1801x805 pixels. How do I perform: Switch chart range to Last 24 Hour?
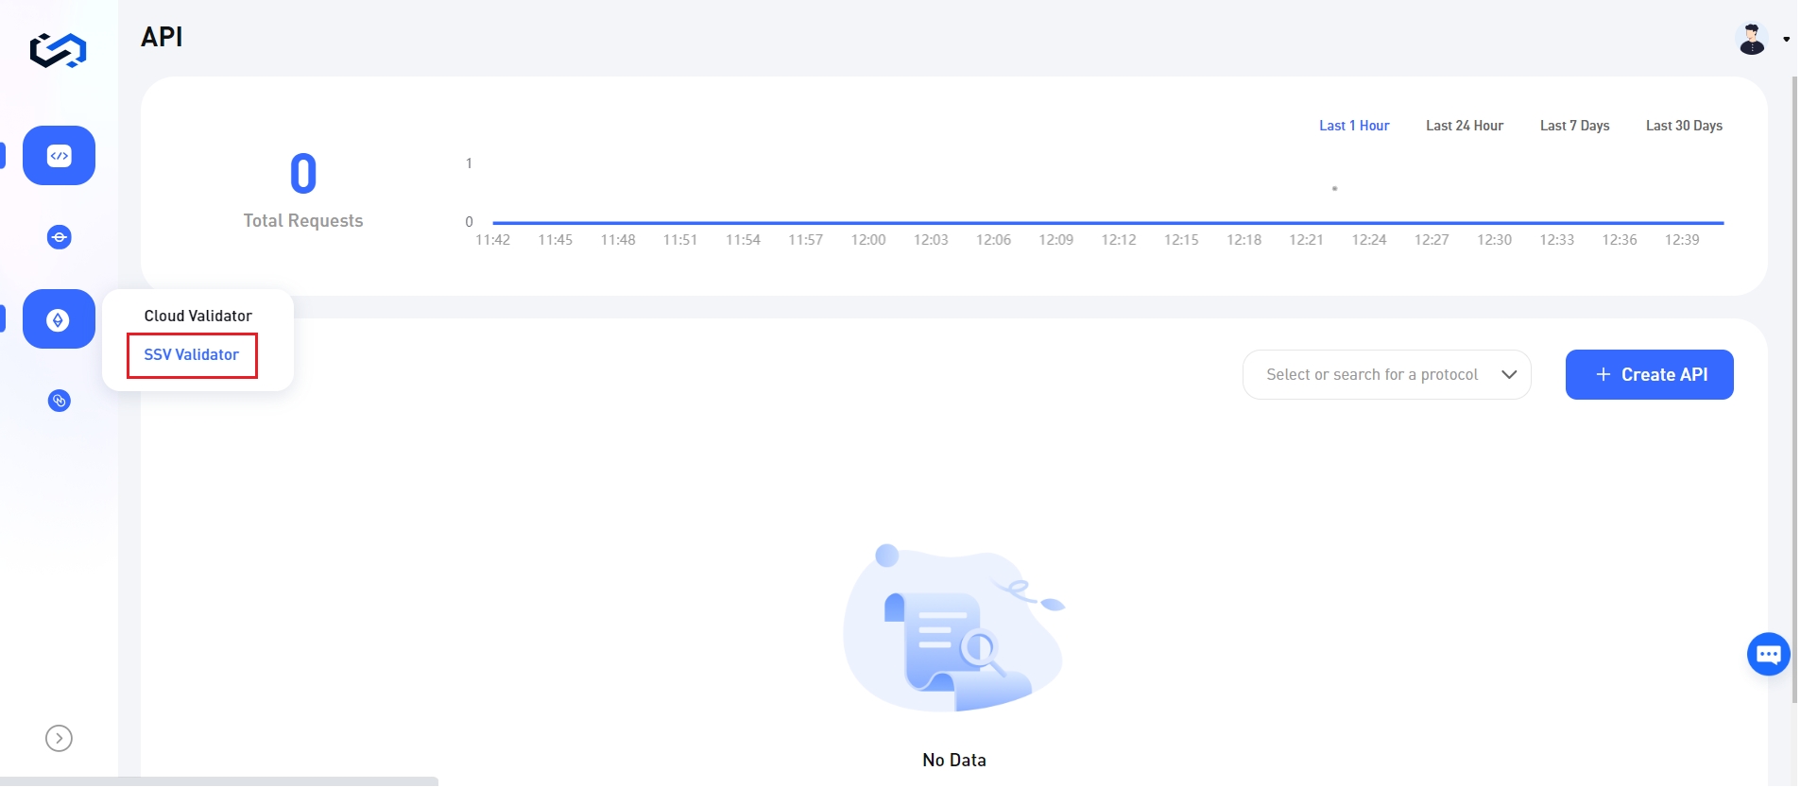[1464, 126]
